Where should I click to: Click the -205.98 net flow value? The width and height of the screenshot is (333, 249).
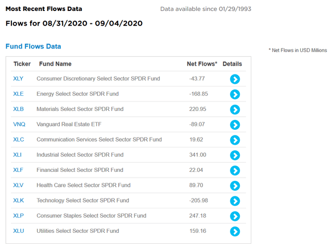[199, 201]
